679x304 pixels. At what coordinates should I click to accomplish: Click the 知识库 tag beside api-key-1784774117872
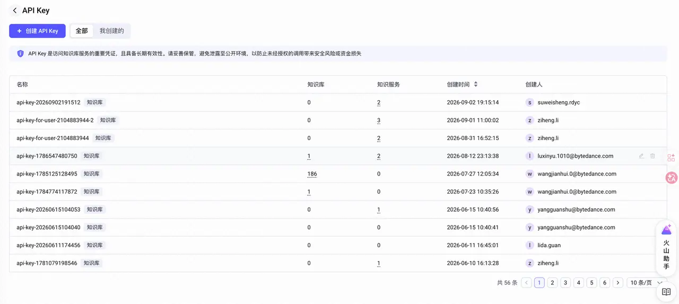[91, 192]
